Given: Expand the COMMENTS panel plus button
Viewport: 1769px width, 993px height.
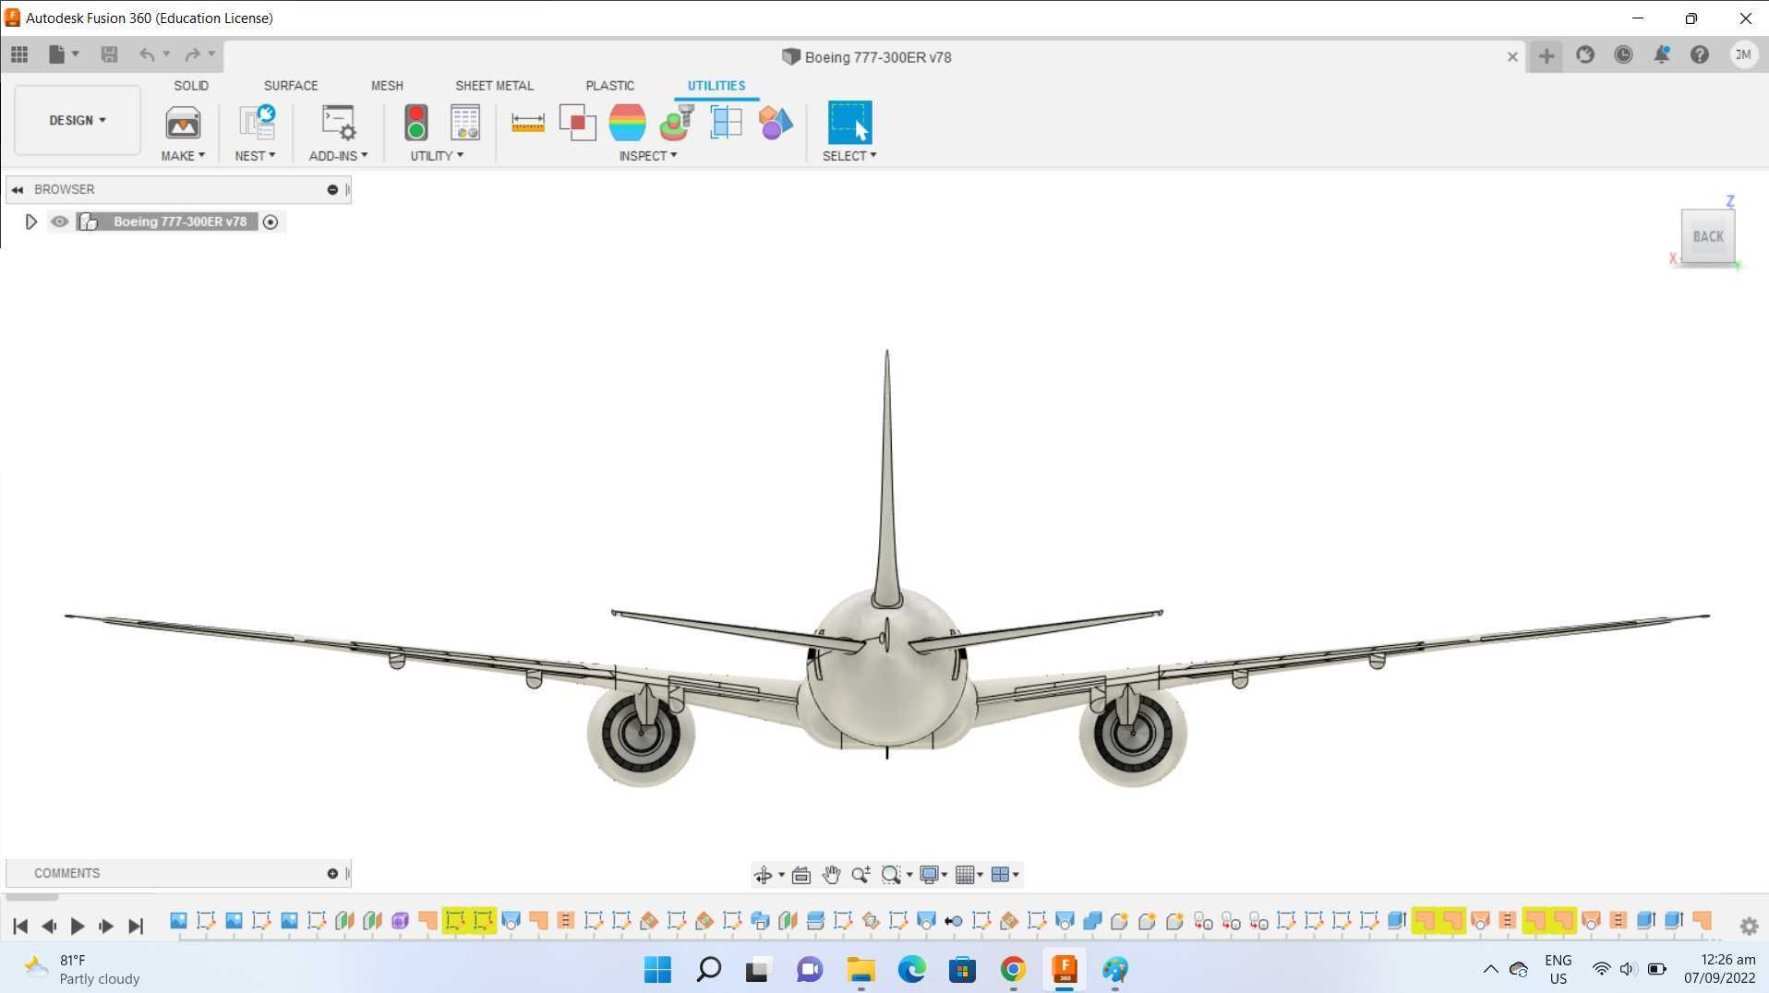Looking at the screenshot, I should tap(332, 873).
